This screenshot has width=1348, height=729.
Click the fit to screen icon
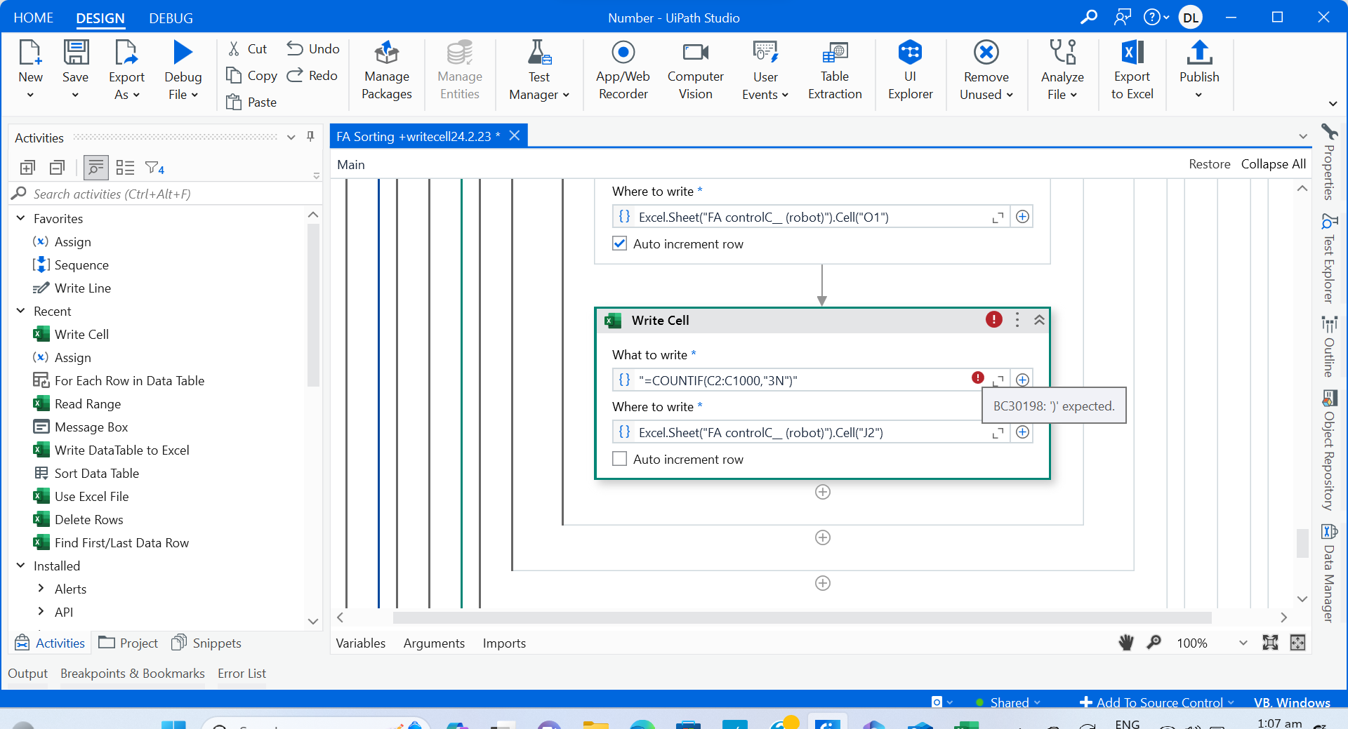coord(1270,643)
